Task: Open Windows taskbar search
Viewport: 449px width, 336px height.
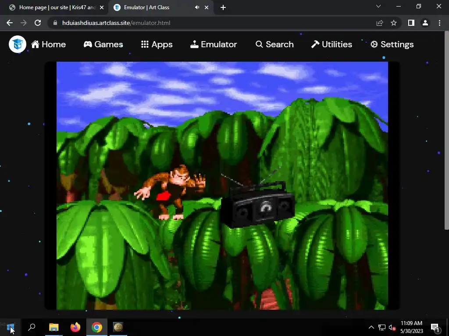Action: [32, 327]
